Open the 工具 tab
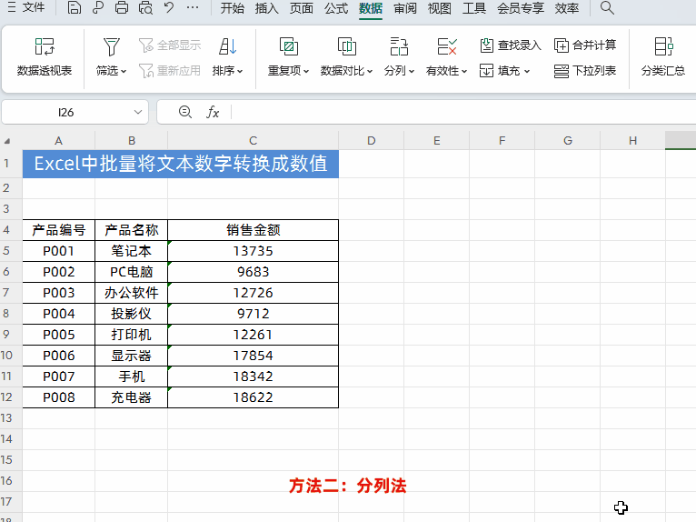 click(x=474, y=8)
